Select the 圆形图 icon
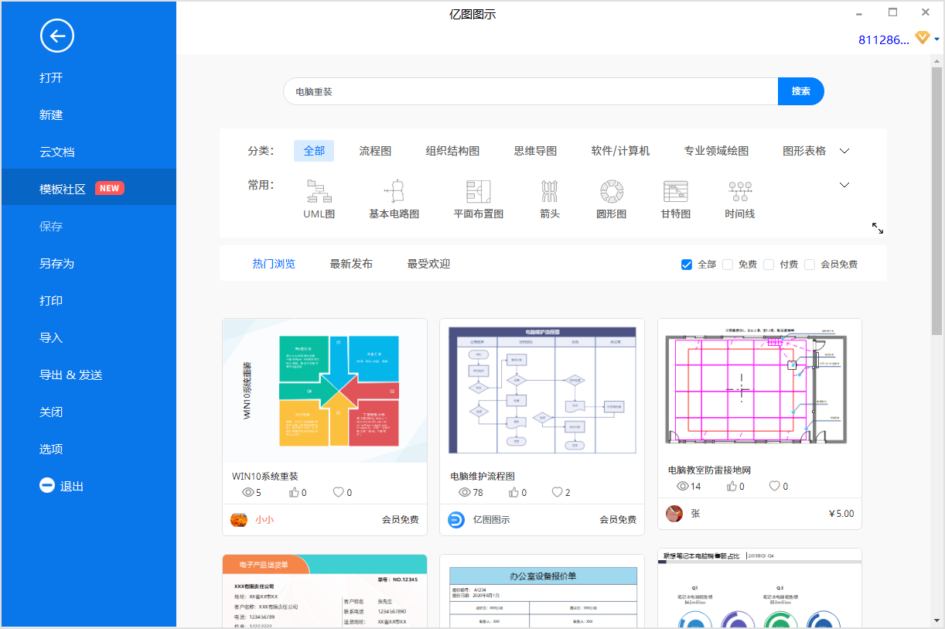Viewport: 945px width, 629px height. [x=611, y=191]
